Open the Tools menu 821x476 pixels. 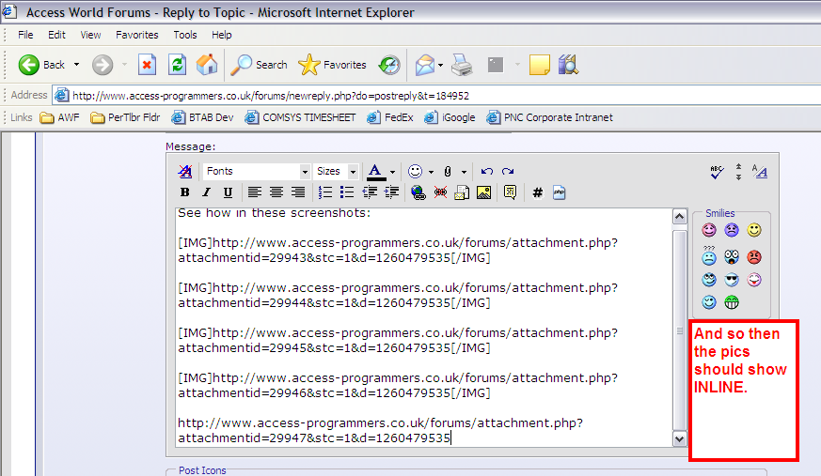(185, 35)
